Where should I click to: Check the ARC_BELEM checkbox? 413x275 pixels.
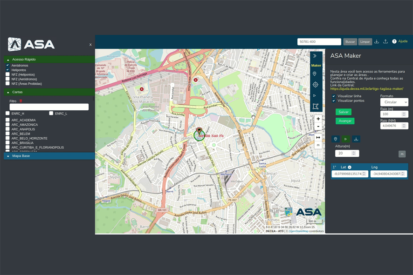(7, 134)
